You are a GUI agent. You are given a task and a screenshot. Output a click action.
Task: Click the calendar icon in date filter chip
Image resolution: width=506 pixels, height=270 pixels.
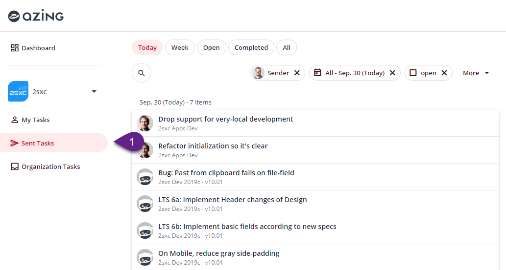click(x=317, y=73)
